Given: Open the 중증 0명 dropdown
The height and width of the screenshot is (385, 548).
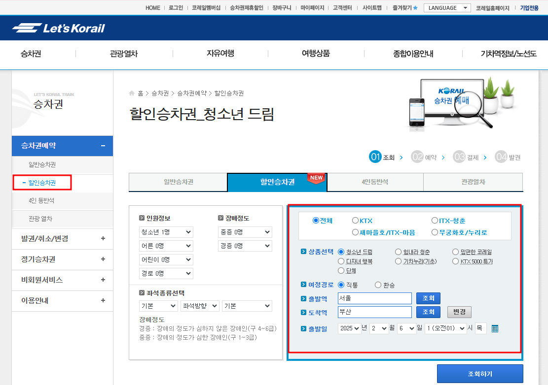Looking at the screenshot, I should [245, 232].
